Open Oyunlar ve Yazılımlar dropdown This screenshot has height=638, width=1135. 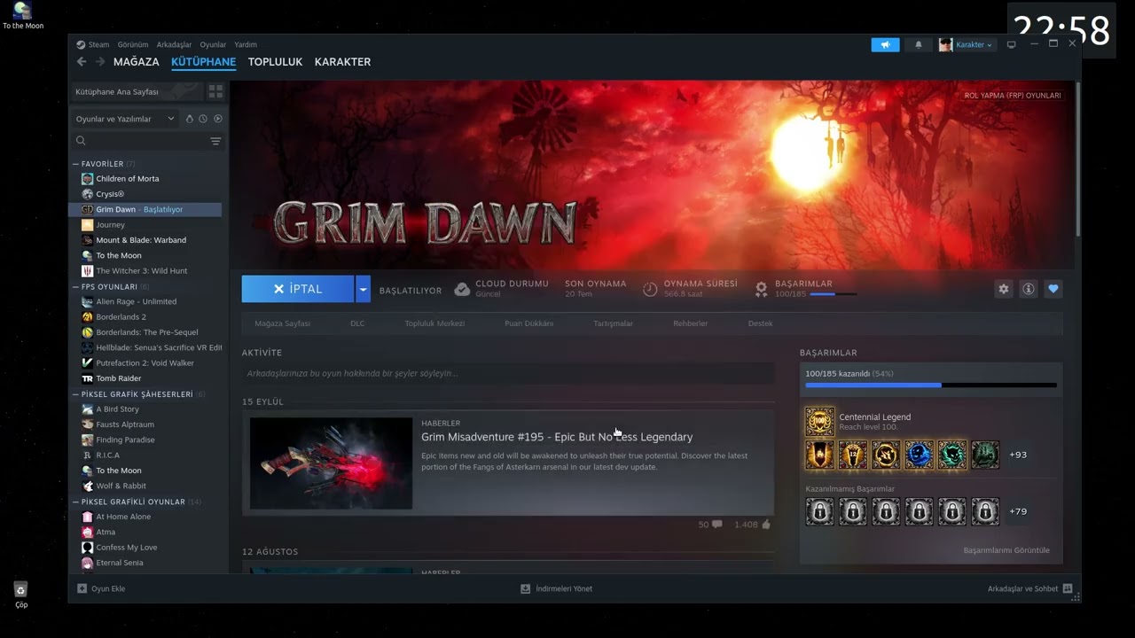coord(124,119)
